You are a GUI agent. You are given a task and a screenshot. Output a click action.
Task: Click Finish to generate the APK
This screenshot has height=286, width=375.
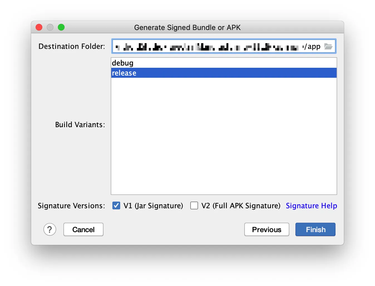point(315,230)
